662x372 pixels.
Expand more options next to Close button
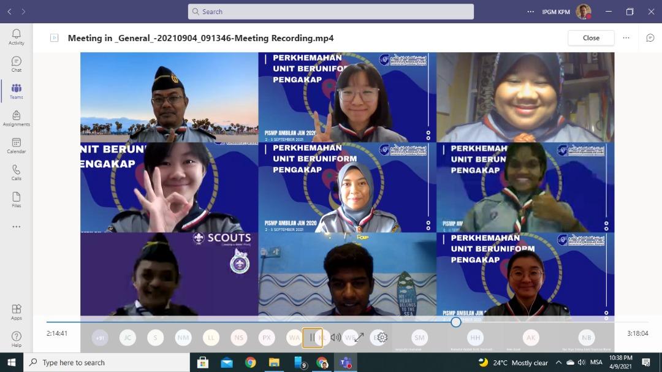click(626, 38)
